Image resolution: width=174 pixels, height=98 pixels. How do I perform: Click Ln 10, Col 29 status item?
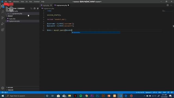pyautogui.click(x=140, y=92)
